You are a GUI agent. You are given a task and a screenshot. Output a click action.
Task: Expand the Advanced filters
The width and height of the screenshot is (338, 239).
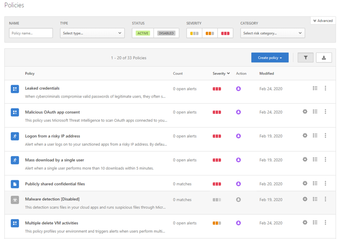click(x=323, y=21)
